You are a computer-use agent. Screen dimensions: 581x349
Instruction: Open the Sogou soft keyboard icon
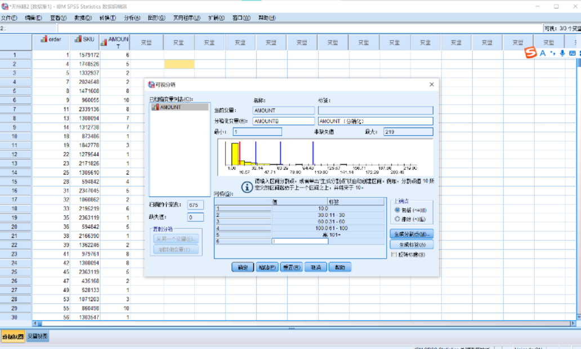pos(573,53)
